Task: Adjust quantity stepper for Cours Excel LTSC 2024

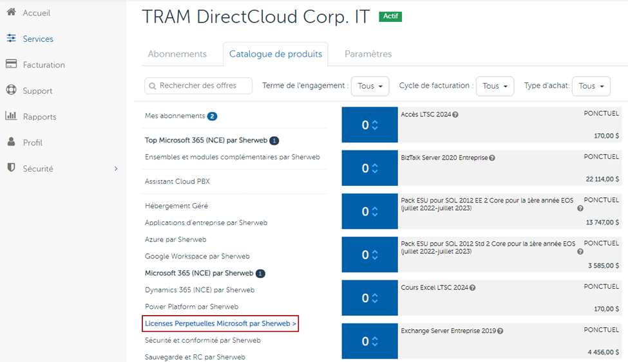Action: point(375,298)
